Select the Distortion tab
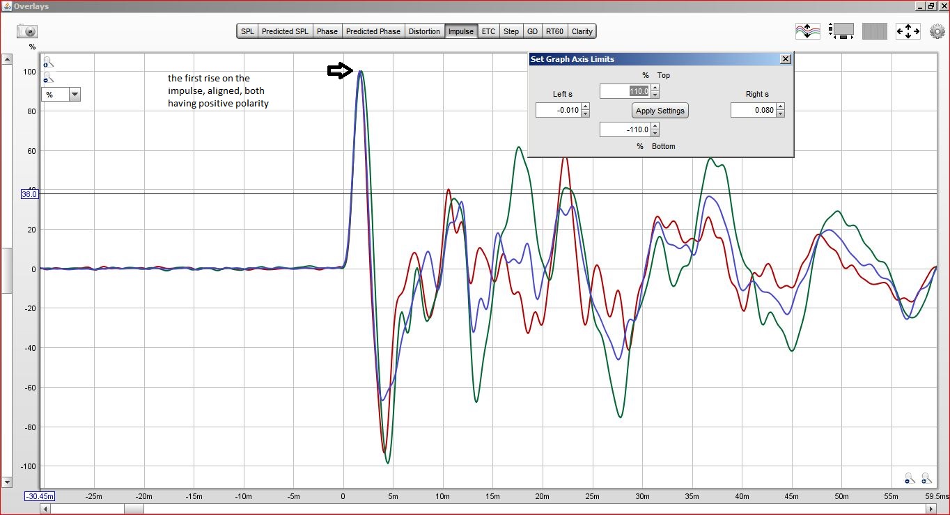950x515 pixels. coord(424,31)
